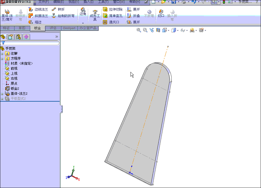
Task: Expand the manager panel tabs chevron
Action: click(57, 37)
